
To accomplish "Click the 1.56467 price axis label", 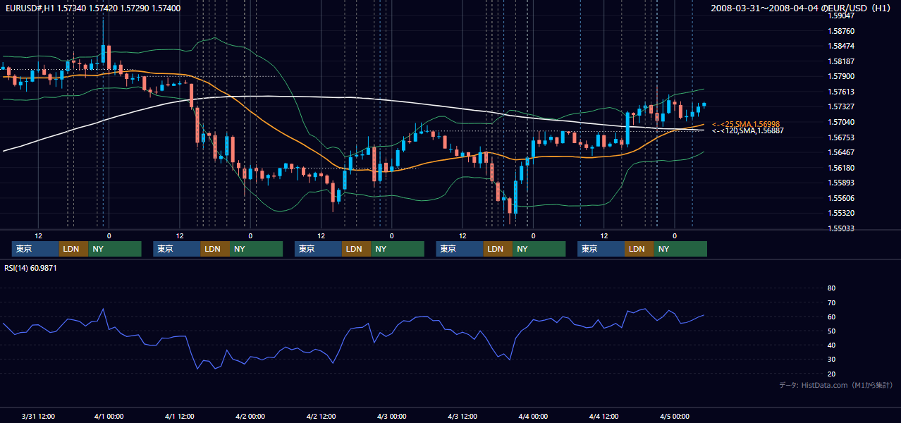I will pos(841,152).
